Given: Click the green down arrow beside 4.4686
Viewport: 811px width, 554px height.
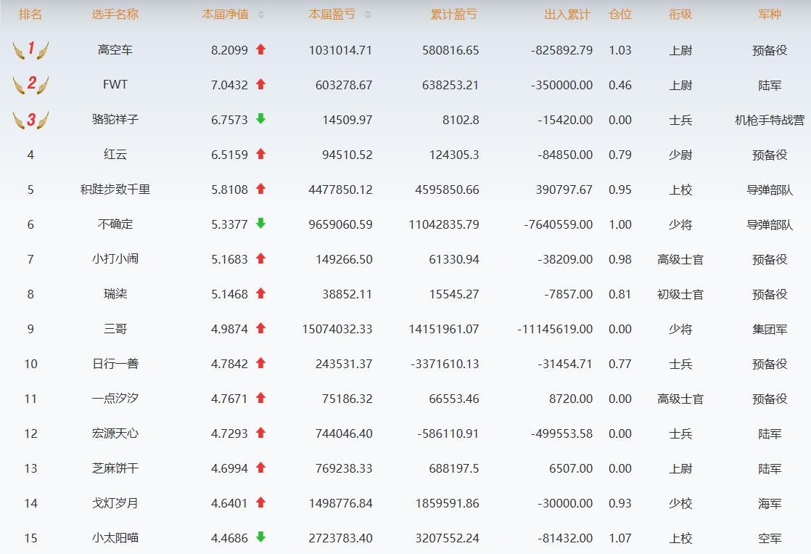Looking at the screenshot, I should [261, 537].
